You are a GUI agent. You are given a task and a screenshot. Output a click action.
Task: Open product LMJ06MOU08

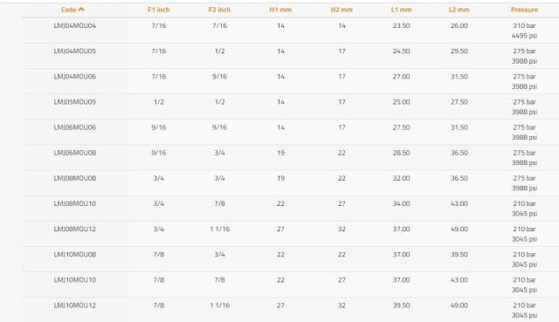pyautogui.click(x=75, y=153)
